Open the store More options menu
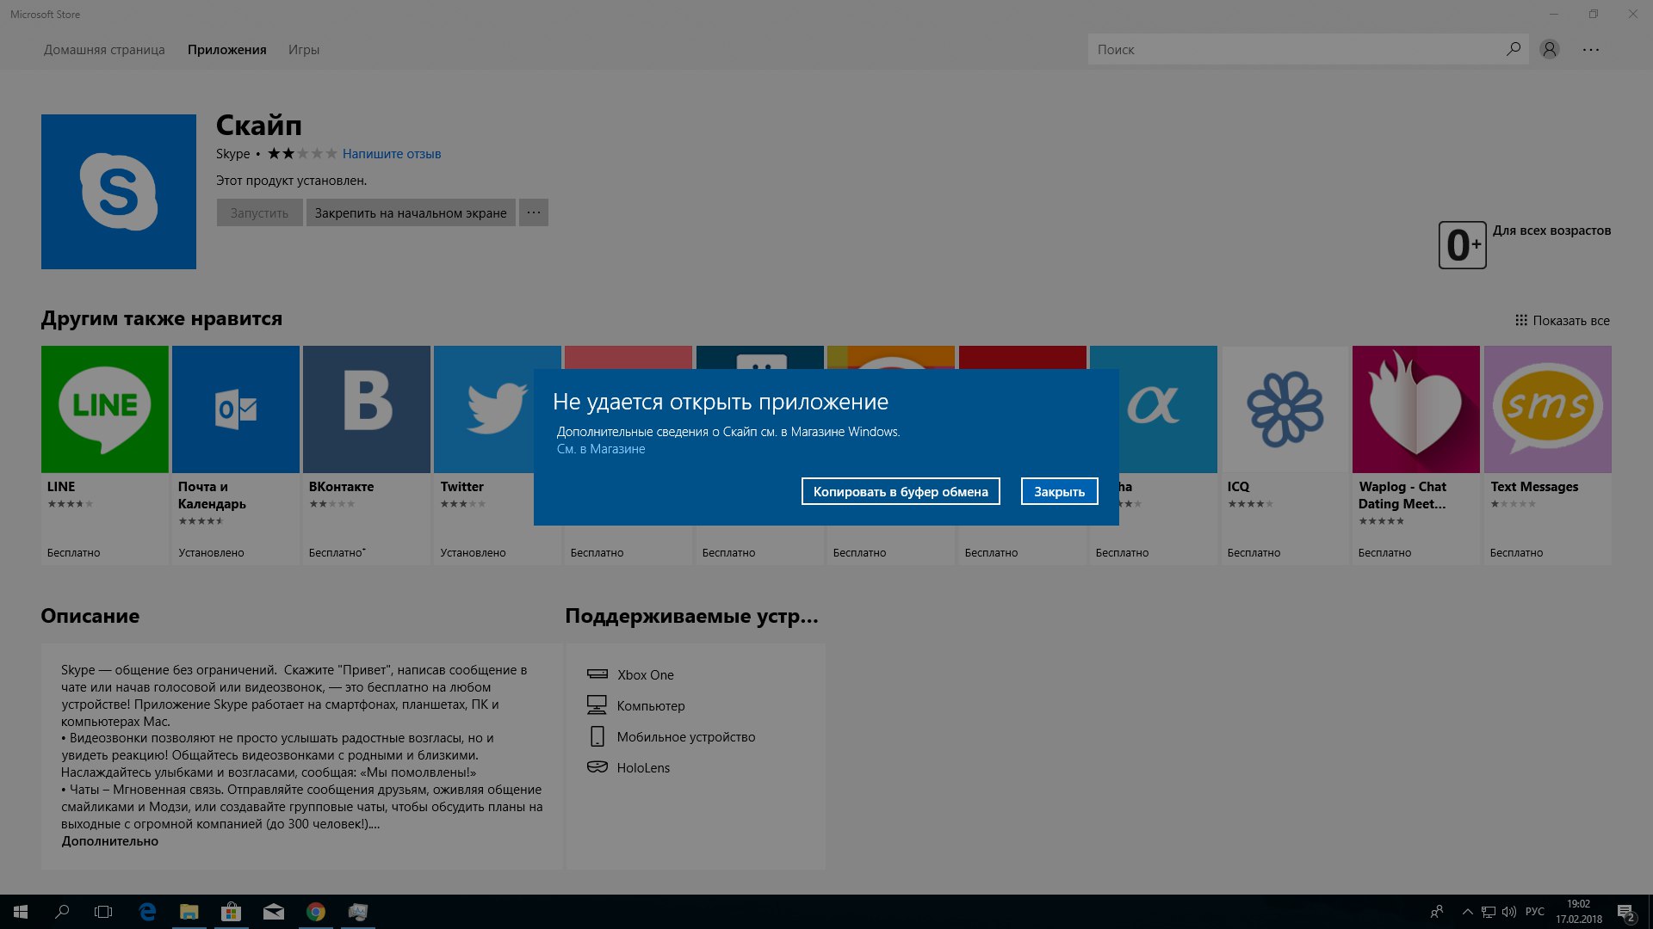Viewport: 1653px width, 929px height. (x=1591, y=49)
